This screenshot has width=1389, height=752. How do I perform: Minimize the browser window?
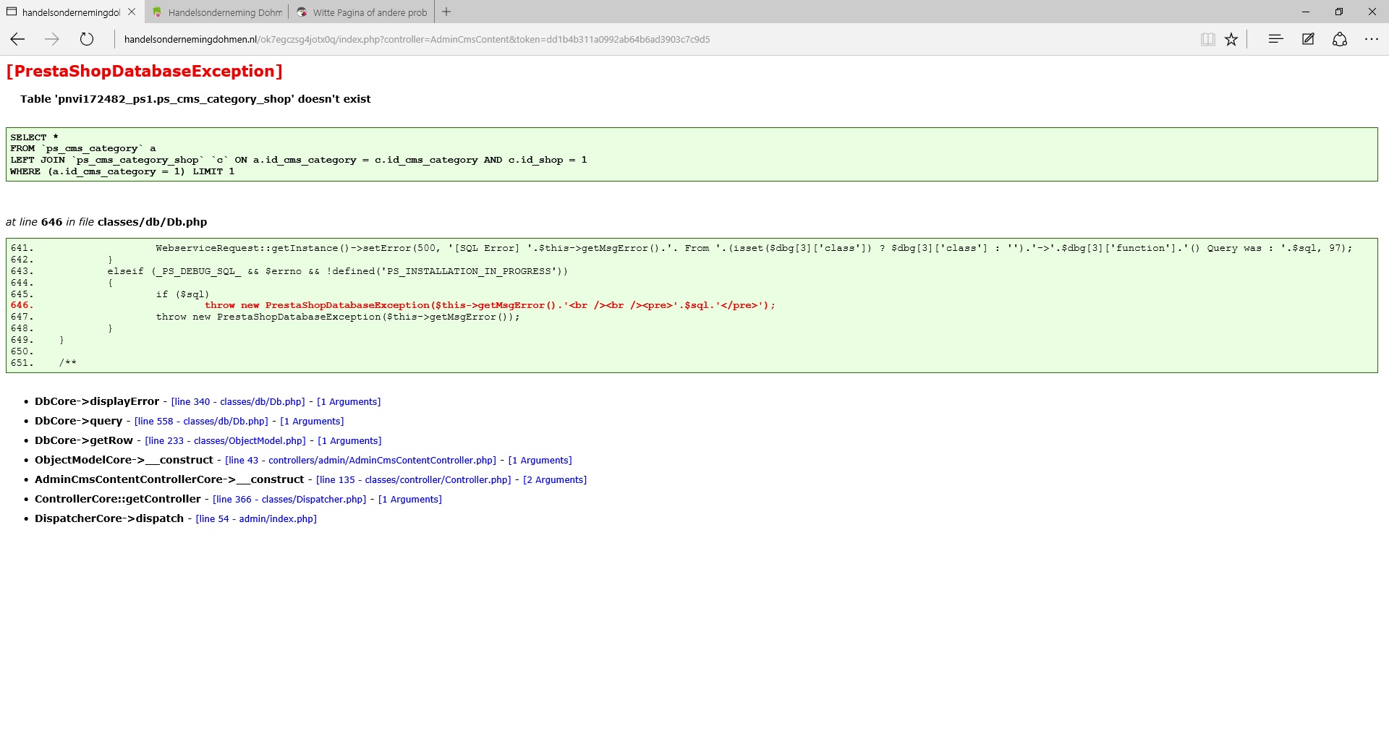pyautogui.click(x=1306, y=12)
